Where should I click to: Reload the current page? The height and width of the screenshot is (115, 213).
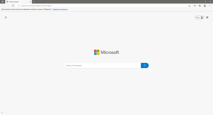pyautogui.click(x=13, y=6)
